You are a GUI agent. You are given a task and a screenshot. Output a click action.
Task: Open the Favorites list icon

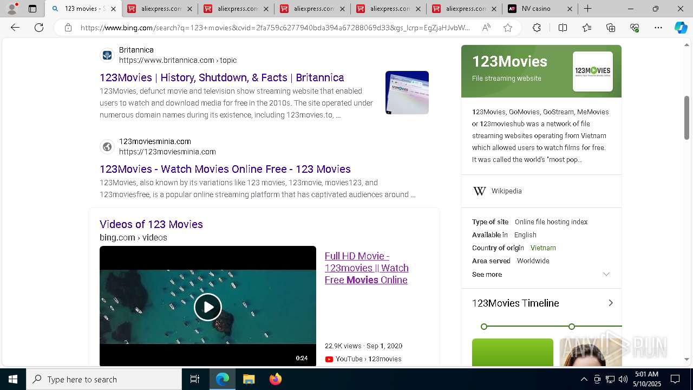[x=587, y=28]
